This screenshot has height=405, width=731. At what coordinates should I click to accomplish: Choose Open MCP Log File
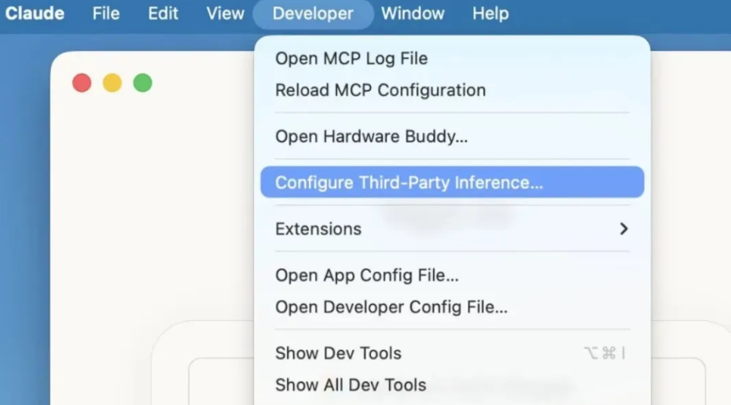(452, 58)
